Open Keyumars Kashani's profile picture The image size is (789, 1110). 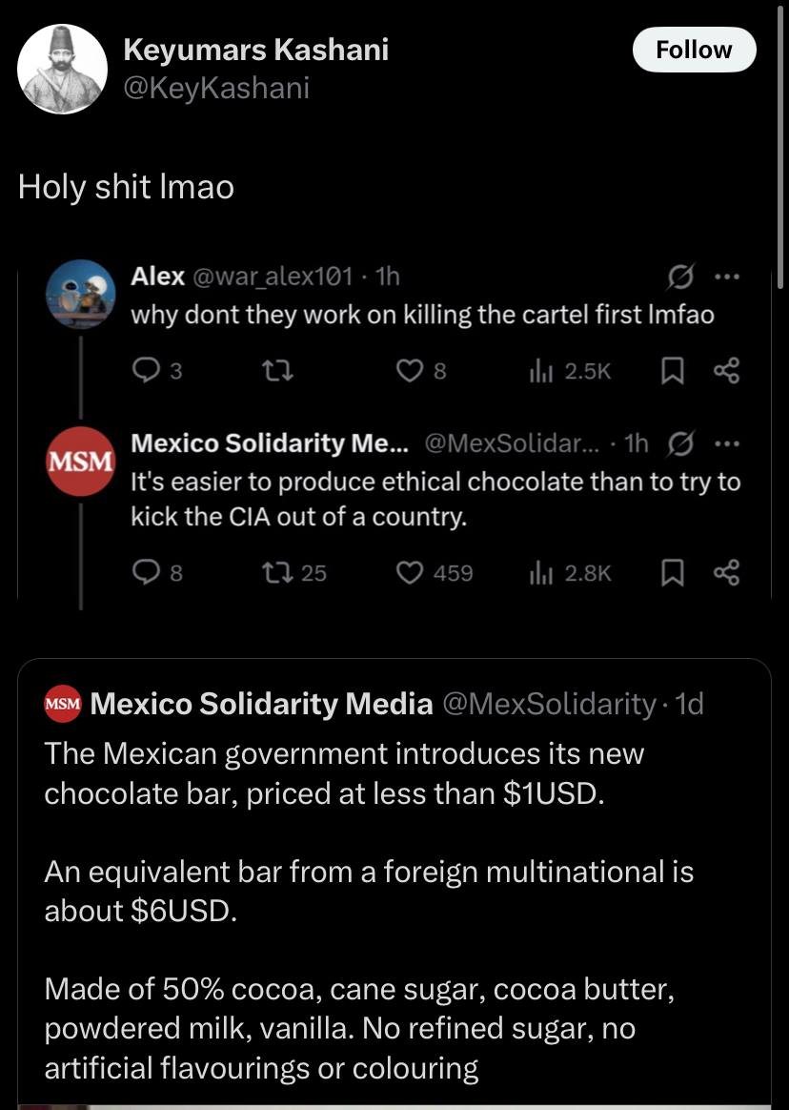[x=63, y=69]
